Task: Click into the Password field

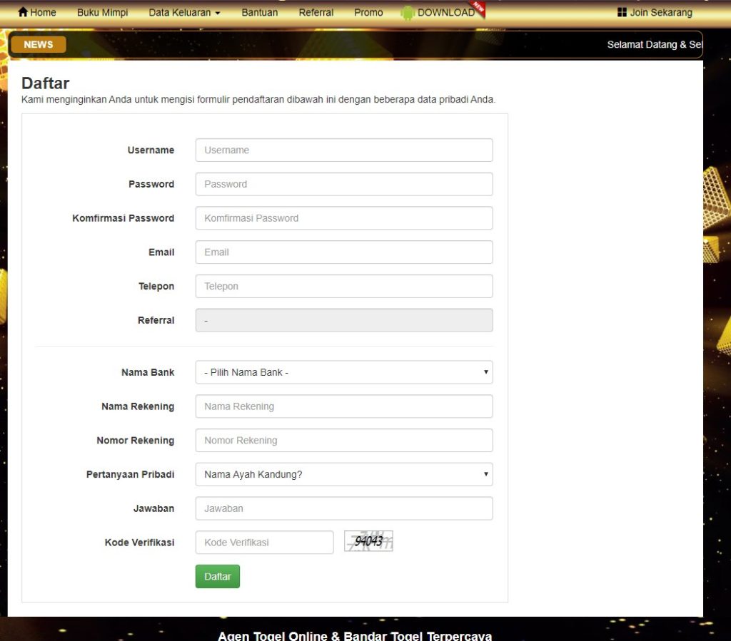Action: 344,184
